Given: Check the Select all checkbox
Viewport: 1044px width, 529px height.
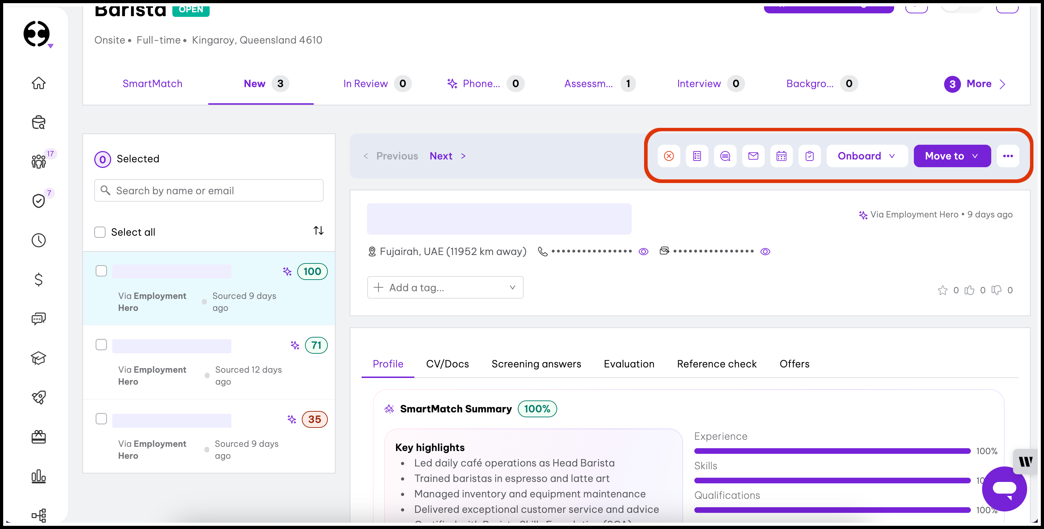Looking at the screenshot, I should tap(100, 232).
